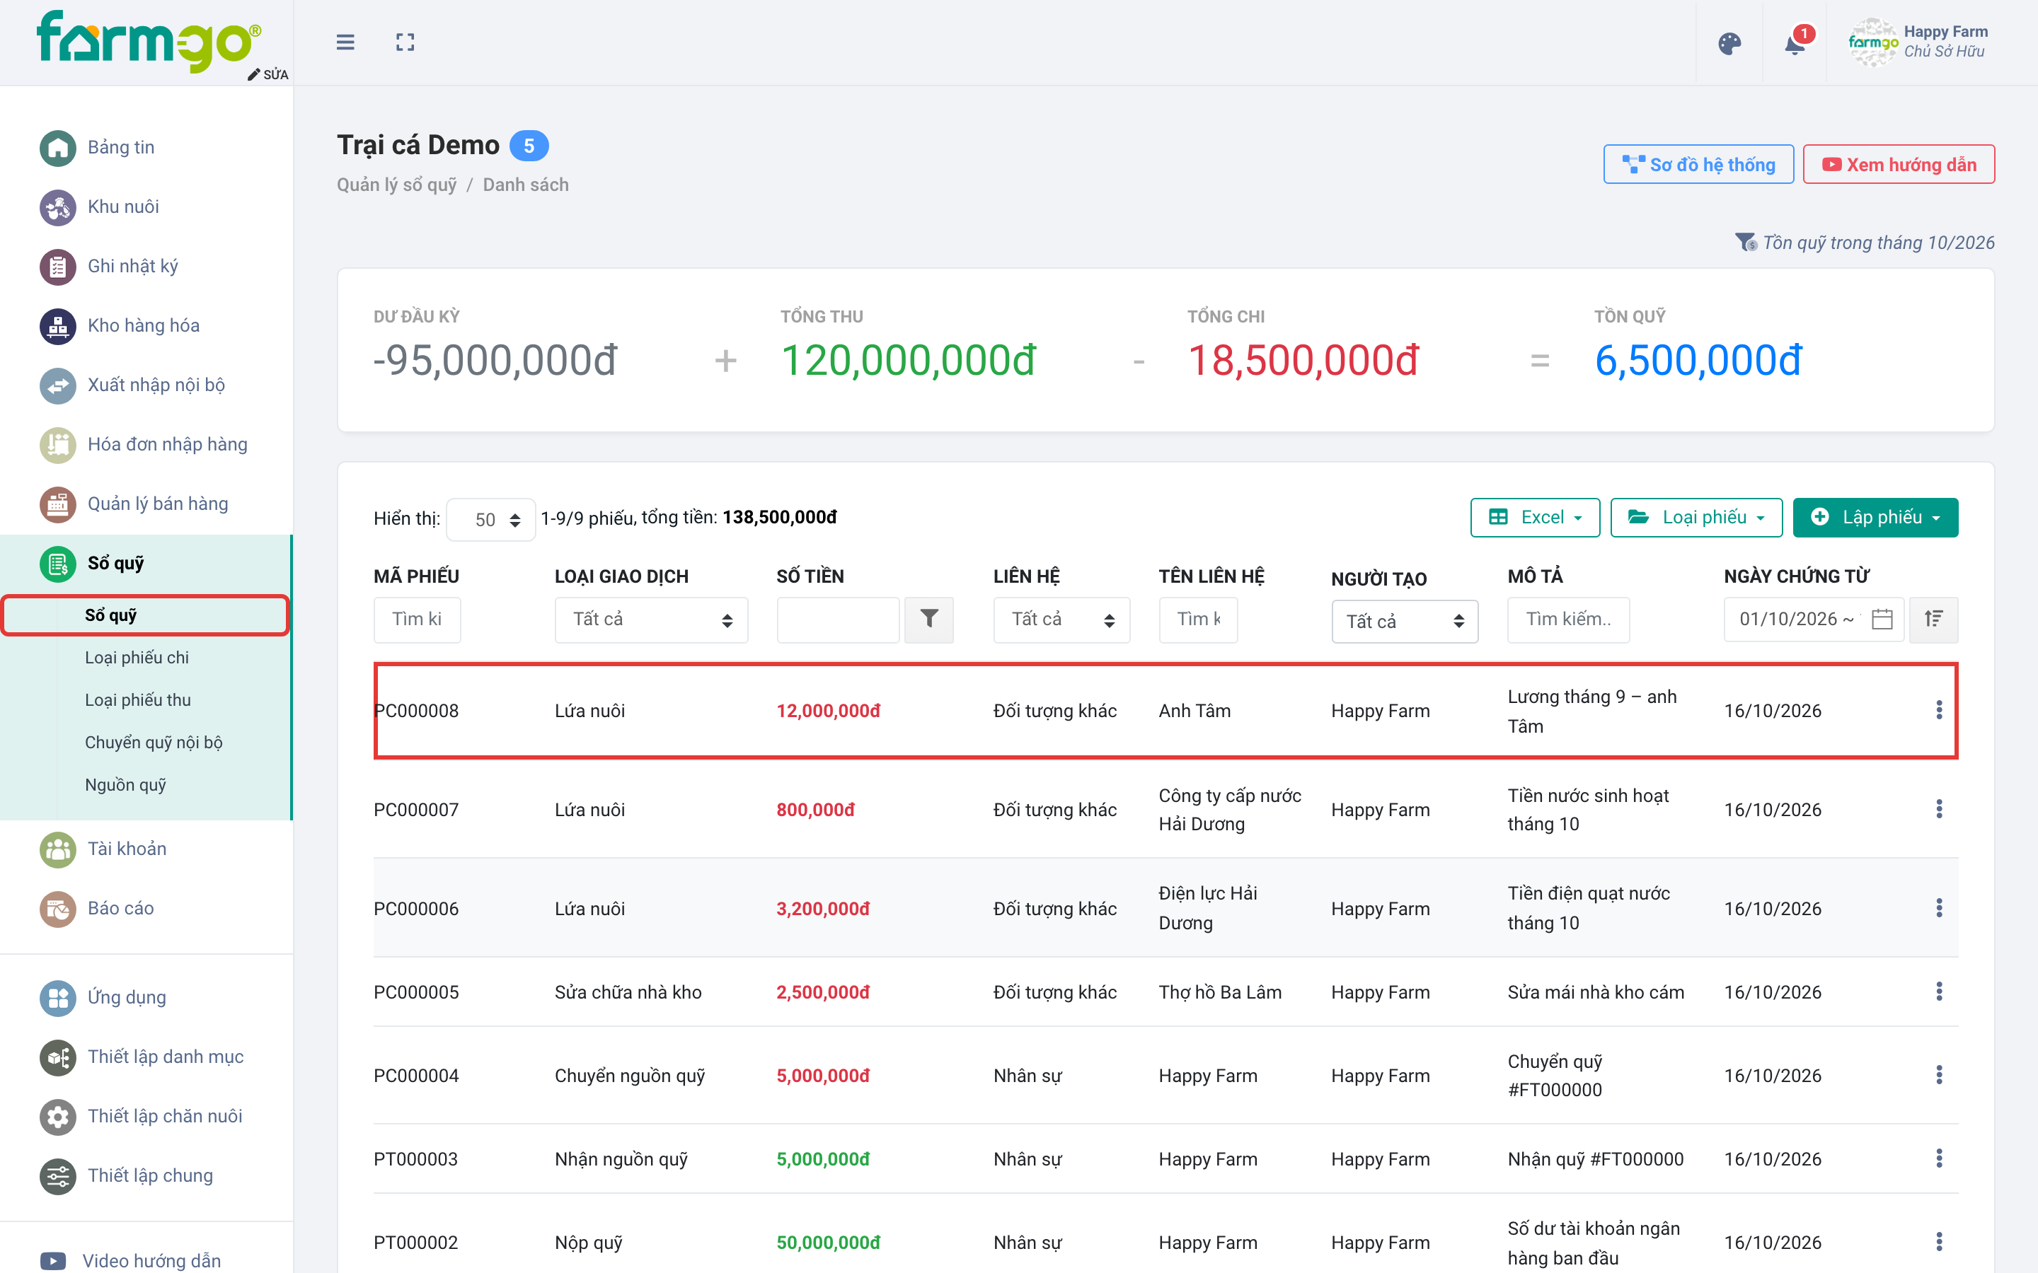Image resolution: width=2038 pixels, height=1273 pixels.
Task: Open the Kho hàng hóa sidebar icon
Action: click(x=57, y=326)
